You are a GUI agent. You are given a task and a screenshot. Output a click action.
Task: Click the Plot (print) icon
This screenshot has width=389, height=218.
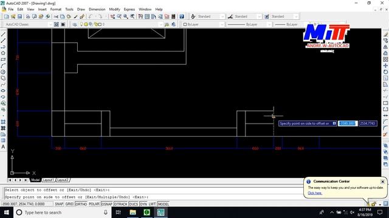point(28,16)
